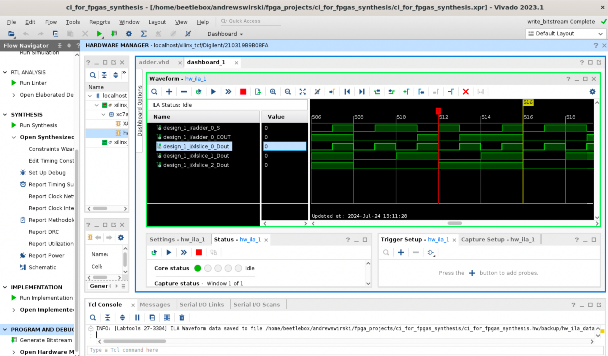Export ILA waveform data to file
This screenshot has width=608, height=356.
[258, 92]
